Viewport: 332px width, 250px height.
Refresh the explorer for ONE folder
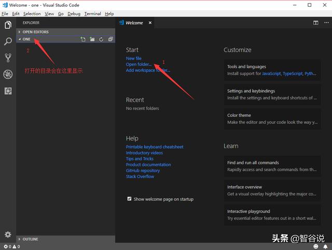click(x=101, y=39)
